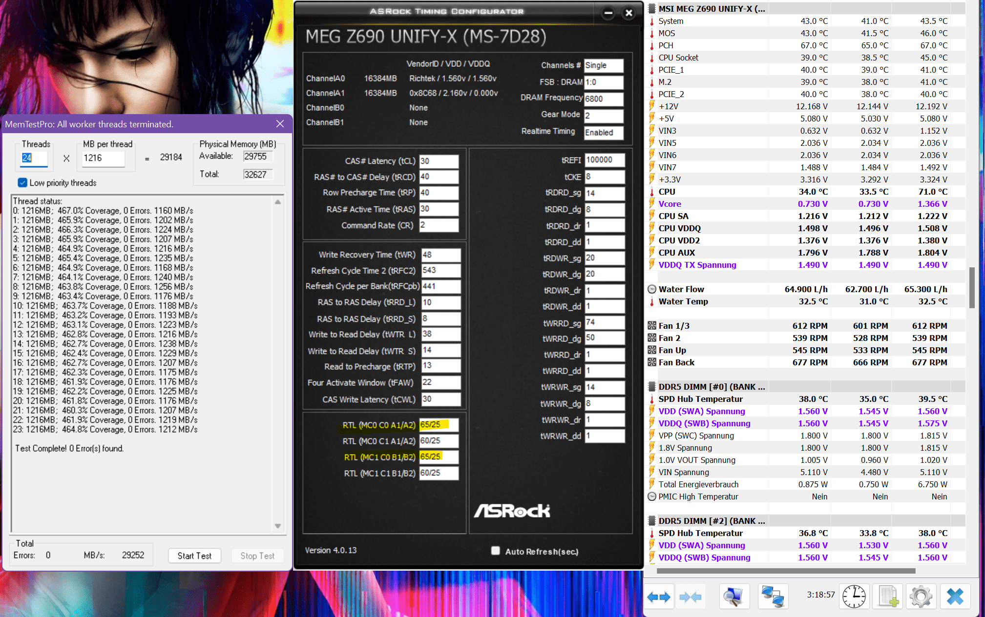Click the thread status scroll down arrow
Screen dimensions: 985x617
click(x=278, y=526)
